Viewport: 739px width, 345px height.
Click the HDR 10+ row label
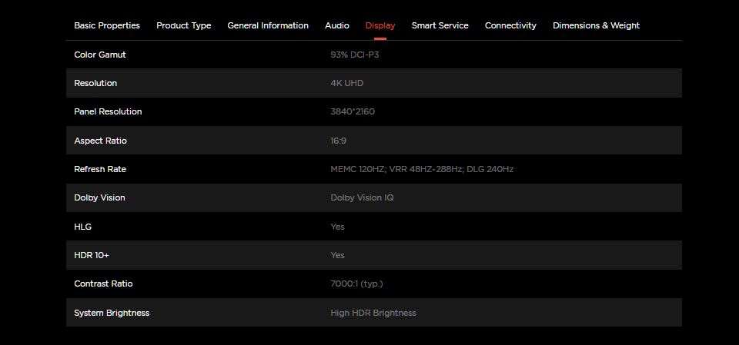pos(91,255)
